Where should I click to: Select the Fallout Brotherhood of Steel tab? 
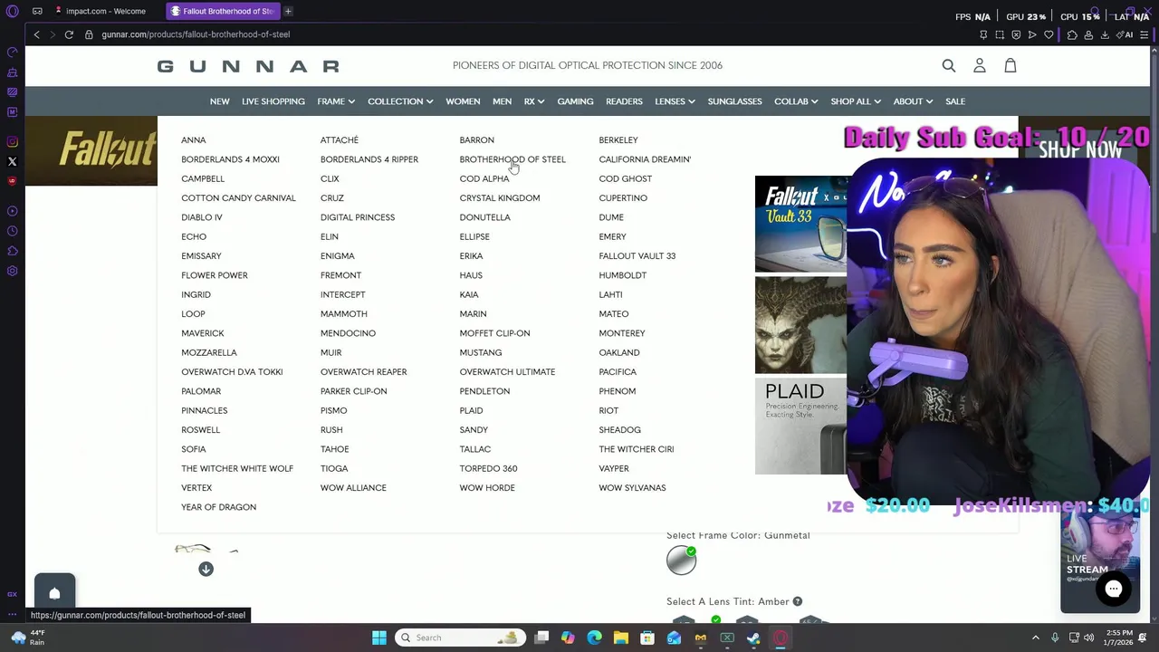click(x=223, y=11)
